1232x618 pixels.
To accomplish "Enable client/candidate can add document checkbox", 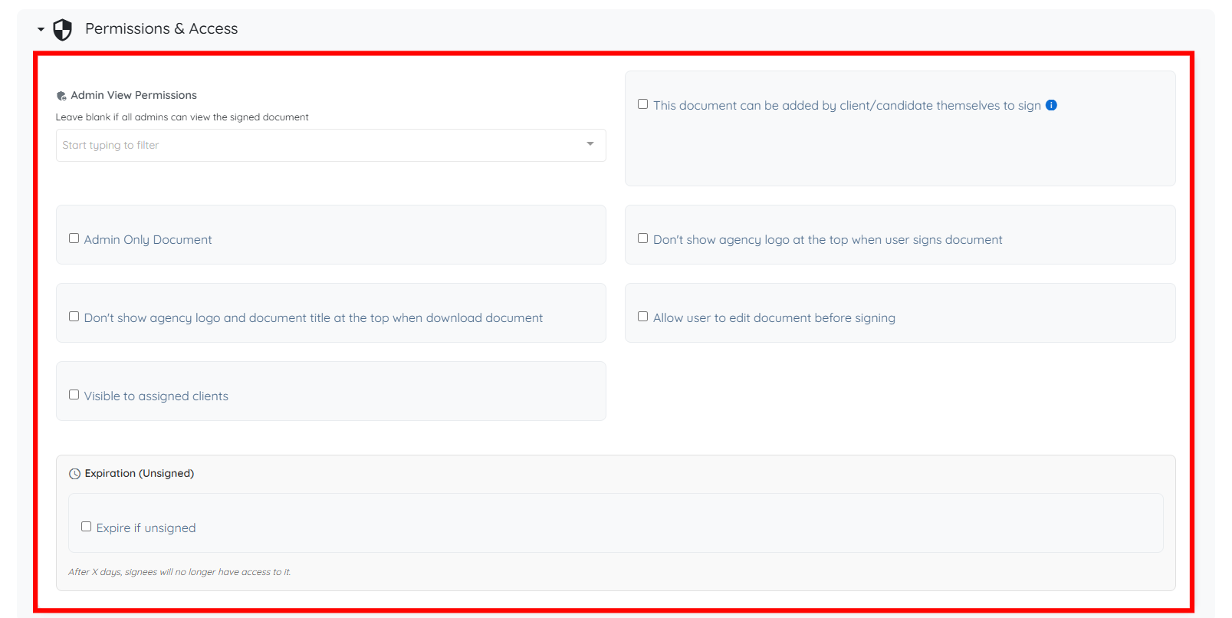I will (642, 104).
